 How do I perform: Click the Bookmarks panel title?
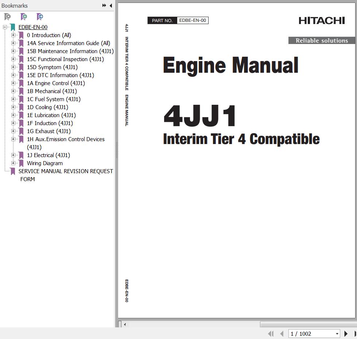click(x=15, y=6)
